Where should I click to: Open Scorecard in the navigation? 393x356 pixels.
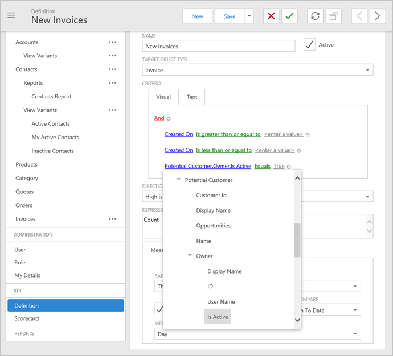tap(27, 318)
